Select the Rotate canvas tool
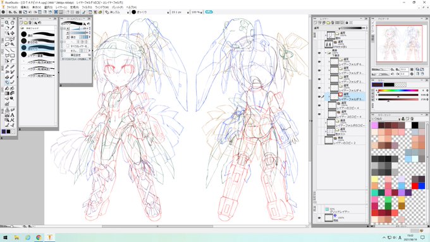Viewport: 430px width, 242px height. (x=7, y=28)
